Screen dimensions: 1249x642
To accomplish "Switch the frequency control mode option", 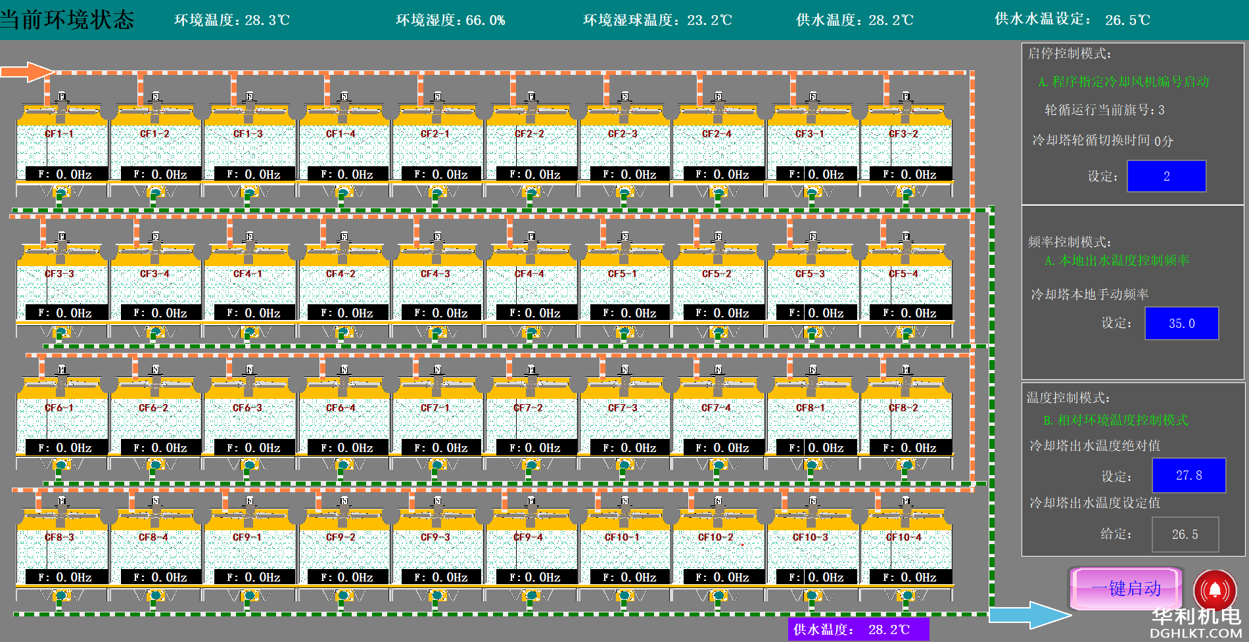I will (1129, 260).
